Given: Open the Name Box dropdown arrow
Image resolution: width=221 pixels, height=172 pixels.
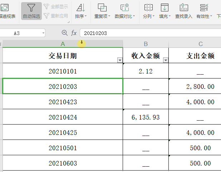Looking at the screenshot, I should pyautogui.click(x=43, y=33).
